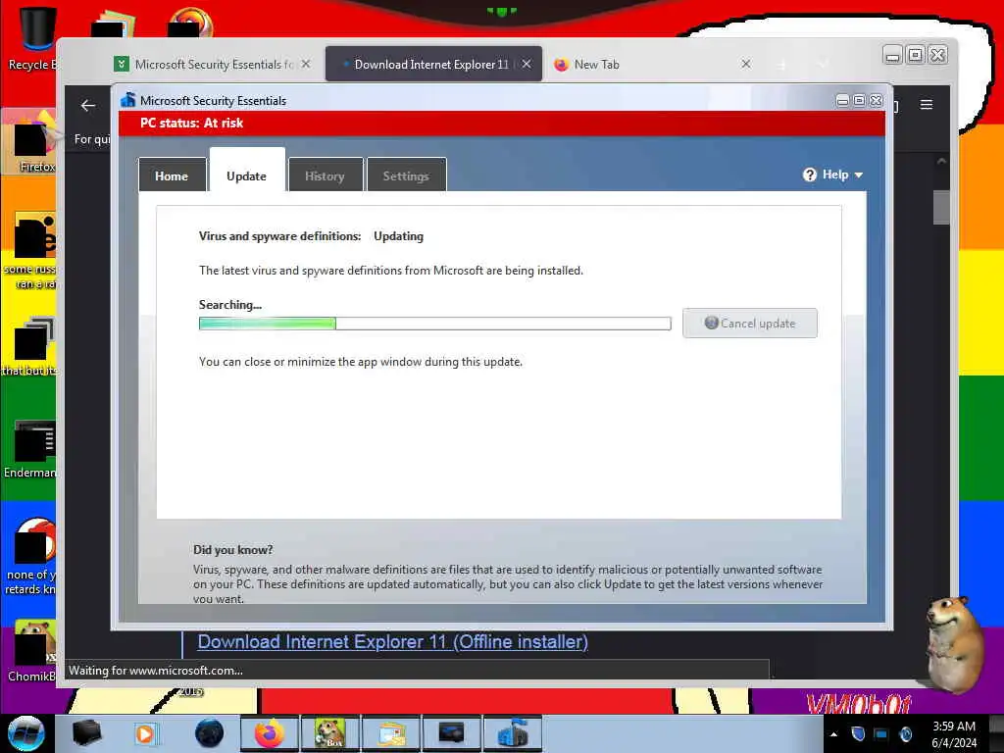Screen dimensions: 1004x753
Task: Open the Firefox hamburger menu
Action: coord(926,104)
